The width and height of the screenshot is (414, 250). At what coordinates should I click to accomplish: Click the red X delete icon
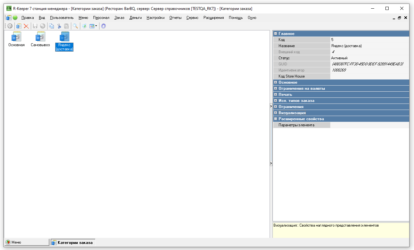tap(26, 26)
